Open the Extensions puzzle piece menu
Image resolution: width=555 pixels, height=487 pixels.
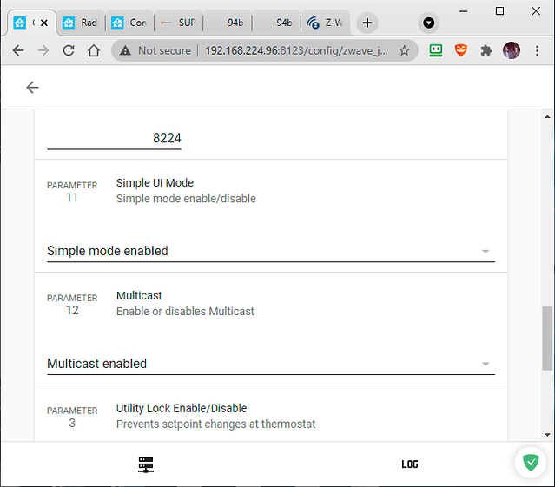[x=486, y=50]
